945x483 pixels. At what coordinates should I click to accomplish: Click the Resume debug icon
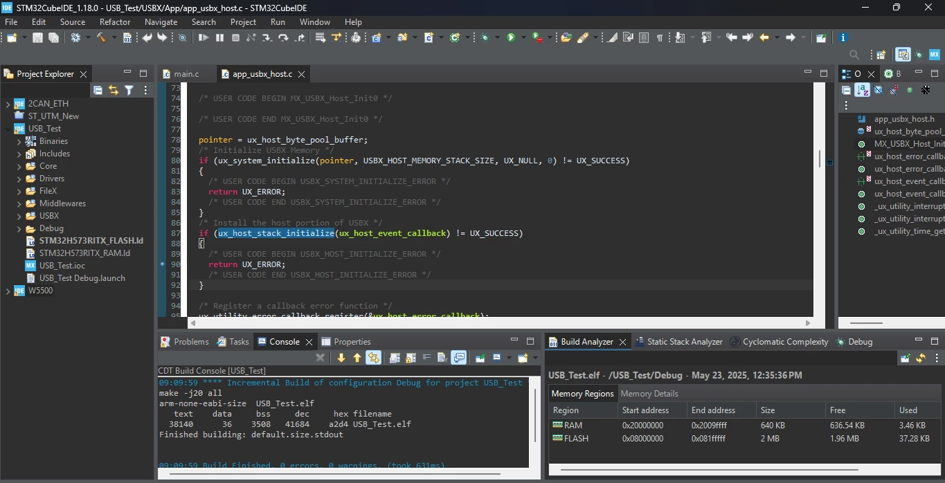204,37
